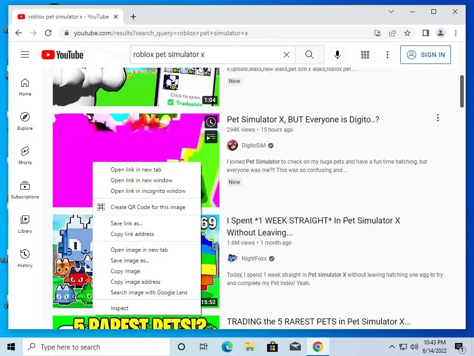
Task: Open Task View on the taskbar
Action: pos(204,347)
